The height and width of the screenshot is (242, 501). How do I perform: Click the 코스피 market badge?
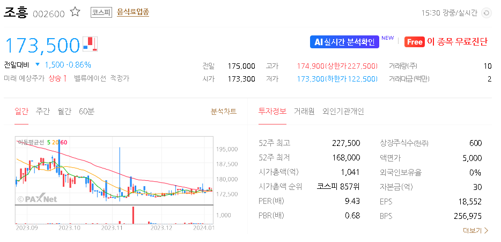tap(101, 12)
